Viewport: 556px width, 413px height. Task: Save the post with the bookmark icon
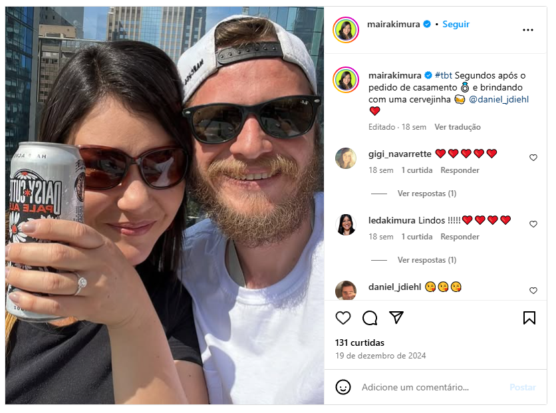(x=529, y=318)
